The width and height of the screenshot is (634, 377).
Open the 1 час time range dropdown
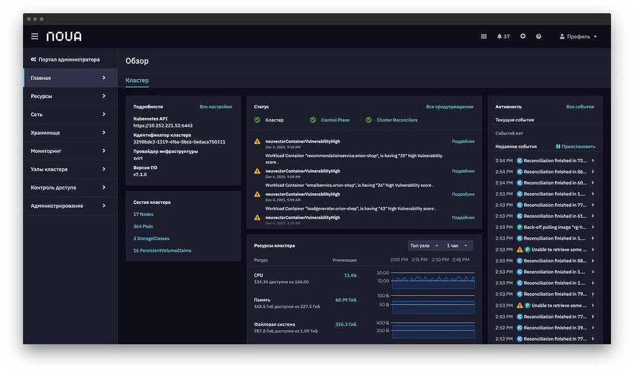tap(457, 246)
